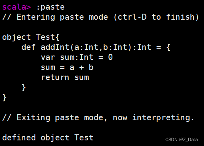Image resolution: width=204 pixels, height=146 pixels.
Task: Click the CSDN @Z_Data watermark
Action: [182, 140]
